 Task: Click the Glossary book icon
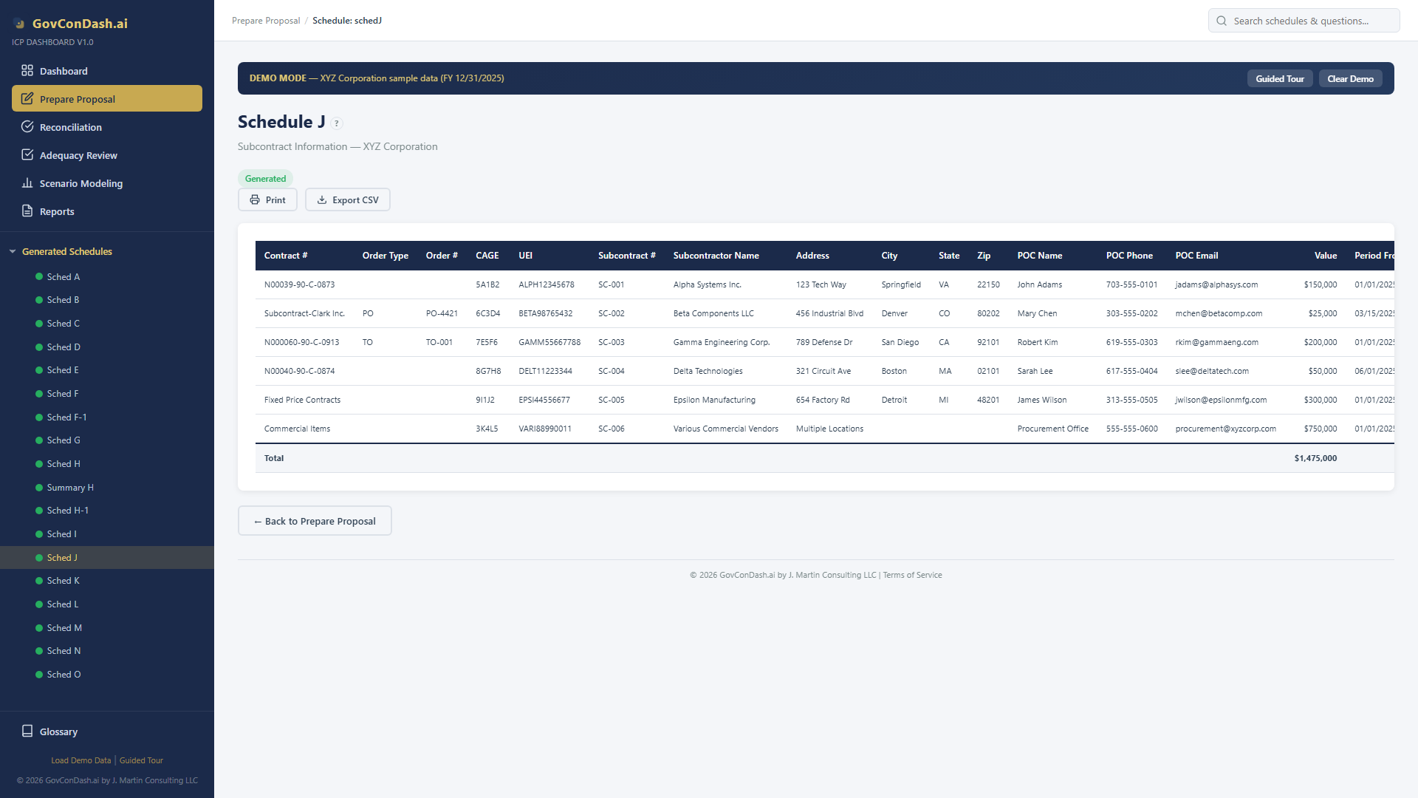click(x=27, y=731)
